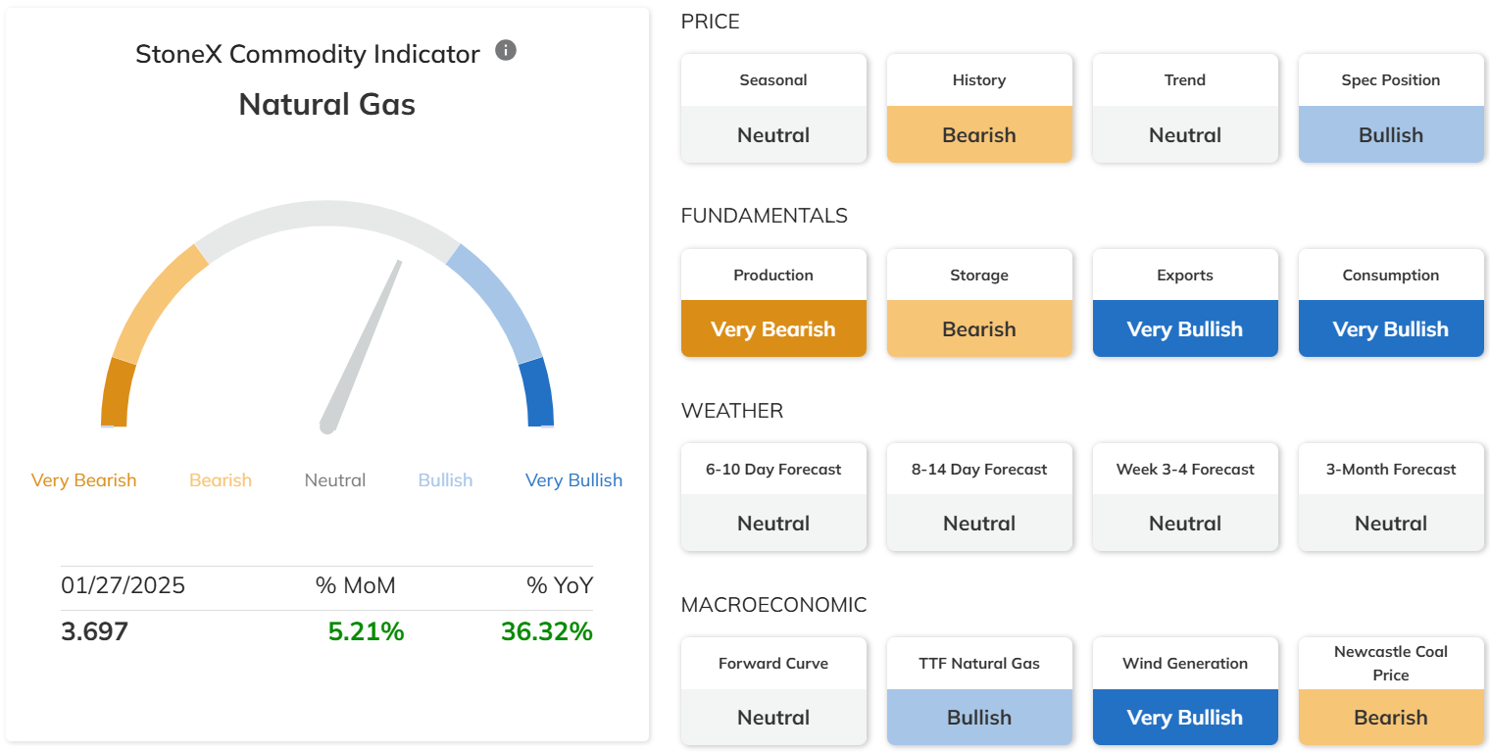The height and width of the screenshot is (752, 1490).
Task: Click the FUNDAMENTALS section heading
Action: pos(765,216)
